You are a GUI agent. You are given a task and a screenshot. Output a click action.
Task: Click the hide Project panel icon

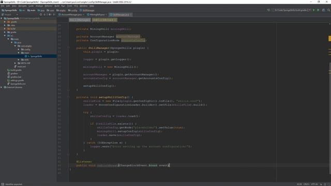point(54,14)
